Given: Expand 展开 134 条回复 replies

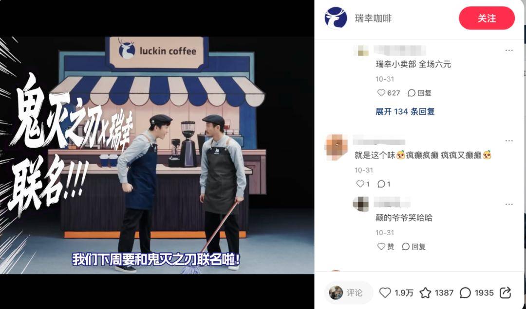Looking at the screenshot, I should (405, 111).
